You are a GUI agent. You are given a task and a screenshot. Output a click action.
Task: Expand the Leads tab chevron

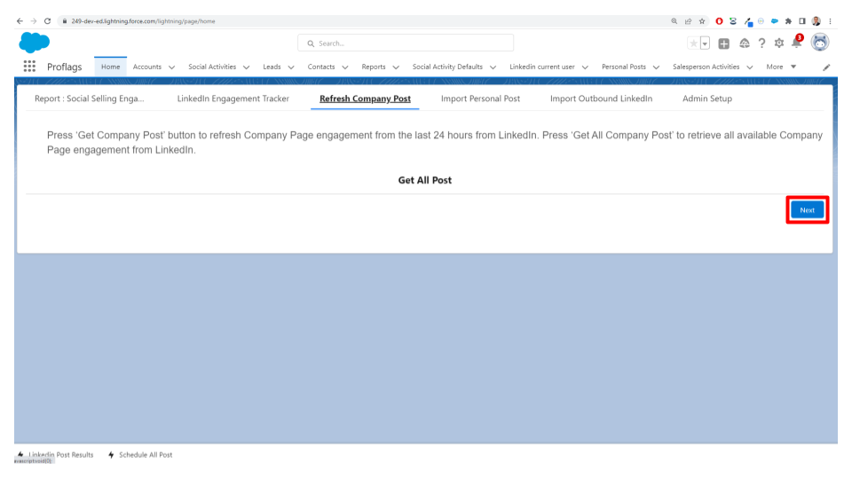pos(291,67)
